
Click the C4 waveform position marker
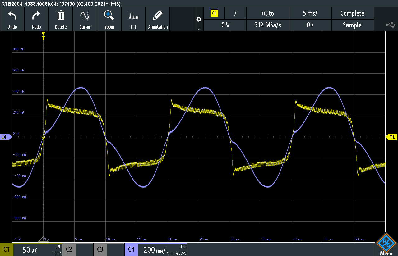click(x=5, y=137)
